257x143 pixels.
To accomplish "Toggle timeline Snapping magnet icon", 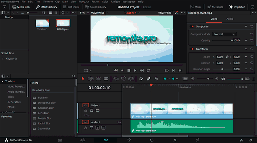I will [141, 79].
